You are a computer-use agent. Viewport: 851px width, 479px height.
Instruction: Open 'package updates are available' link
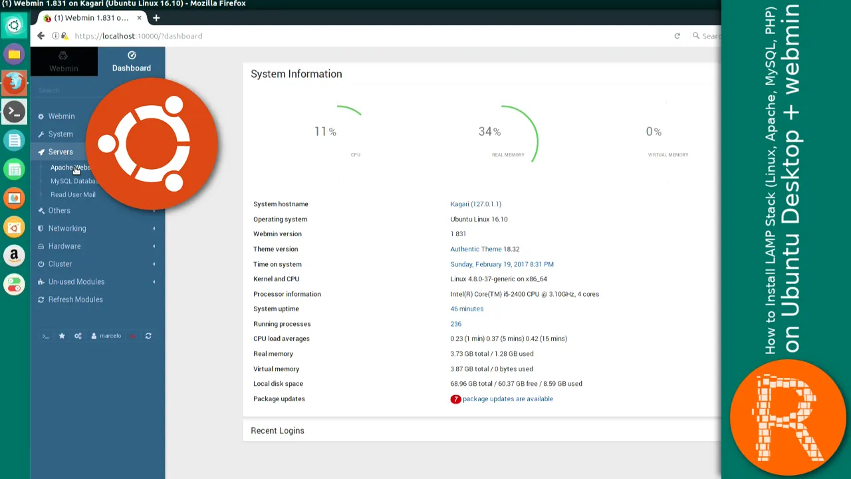point(508,399)
